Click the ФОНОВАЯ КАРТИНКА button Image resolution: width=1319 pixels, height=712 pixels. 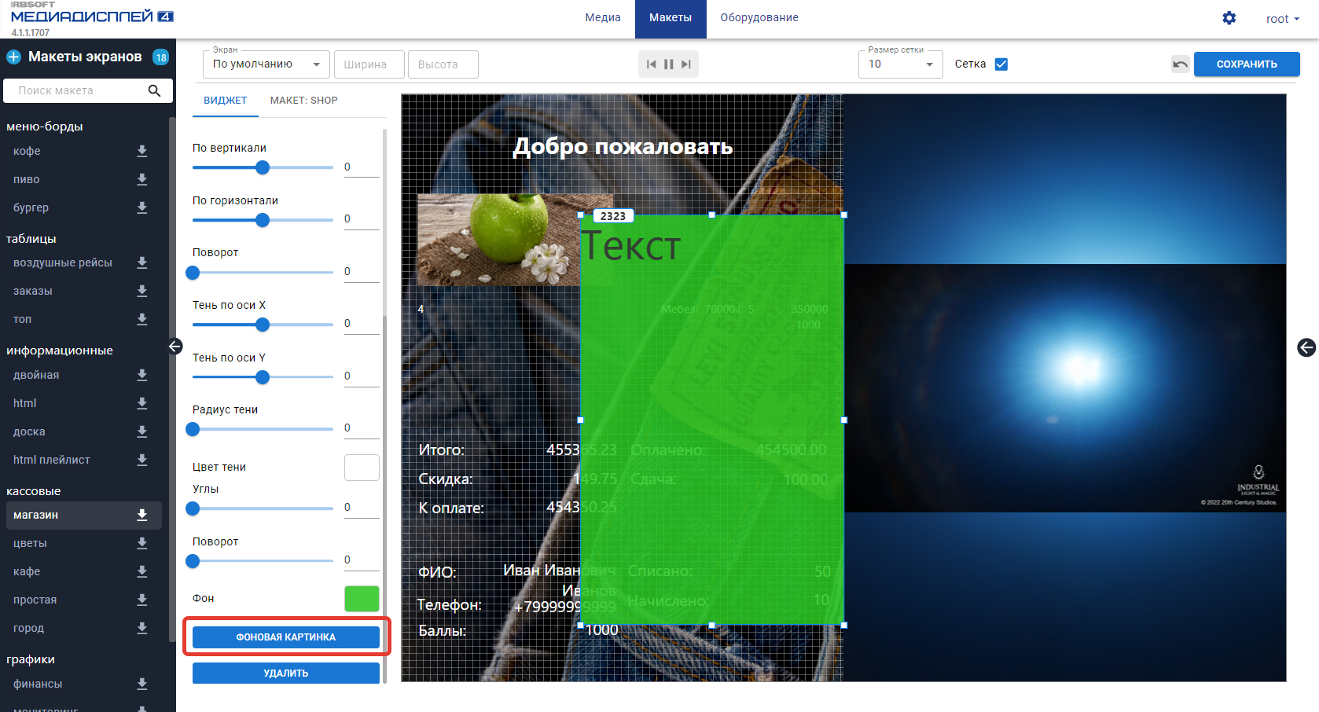pyautogui.click(x=286, y=637)
